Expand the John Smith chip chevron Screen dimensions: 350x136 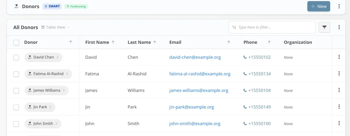coord(57,123)
